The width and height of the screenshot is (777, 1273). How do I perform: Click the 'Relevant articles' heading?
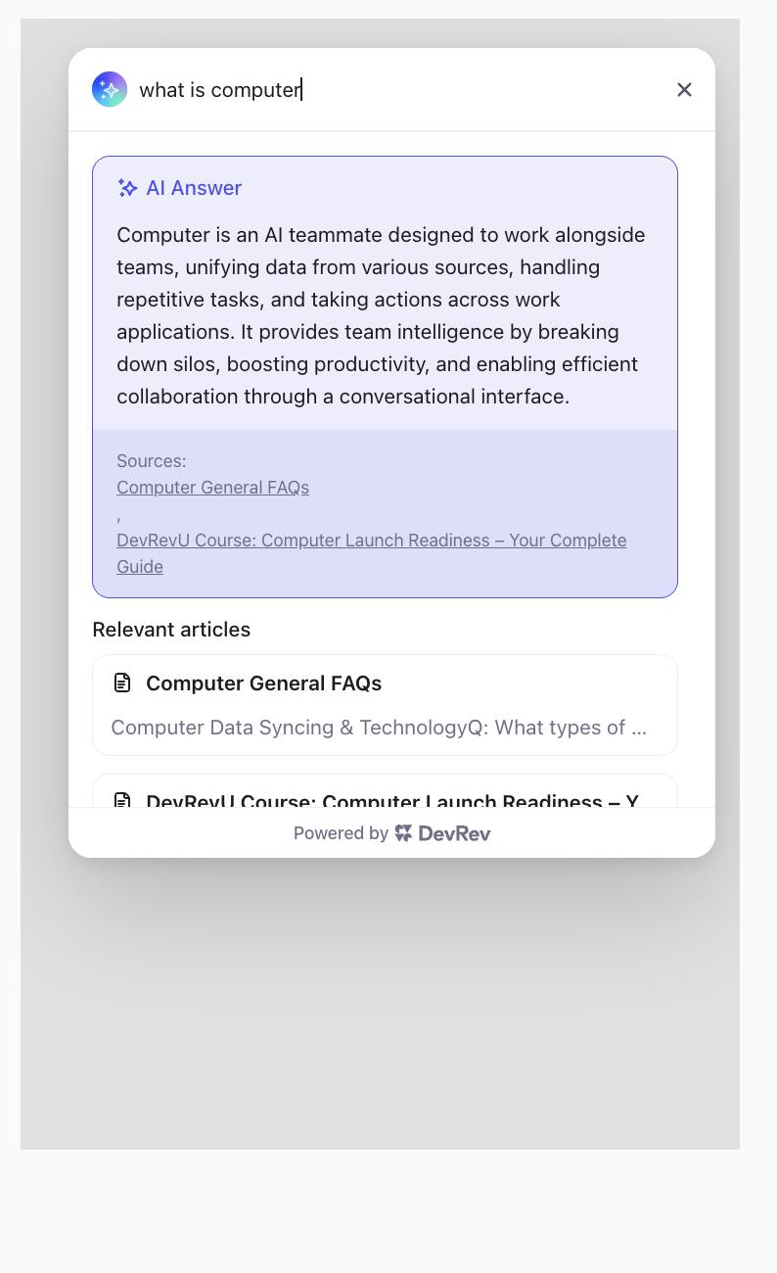(x=171, y=630)
